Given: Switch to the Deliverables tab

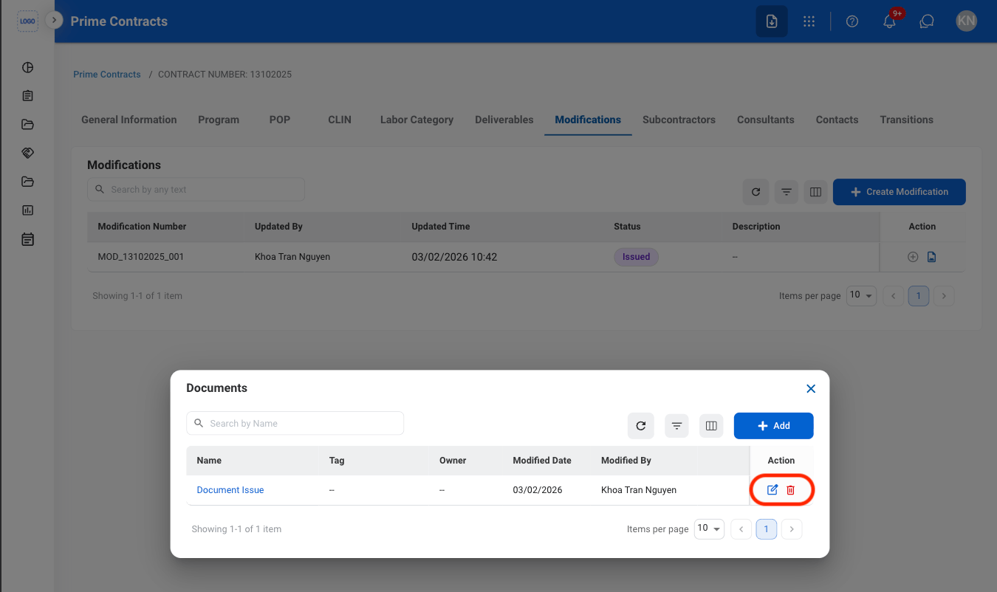Looking at the screenshot, I should 504,120.
